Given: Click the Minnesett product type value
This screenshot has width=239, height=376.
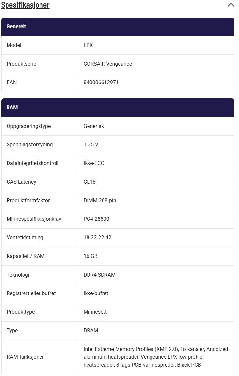Looking at the screenshot, I should click(x=95, y=312).
